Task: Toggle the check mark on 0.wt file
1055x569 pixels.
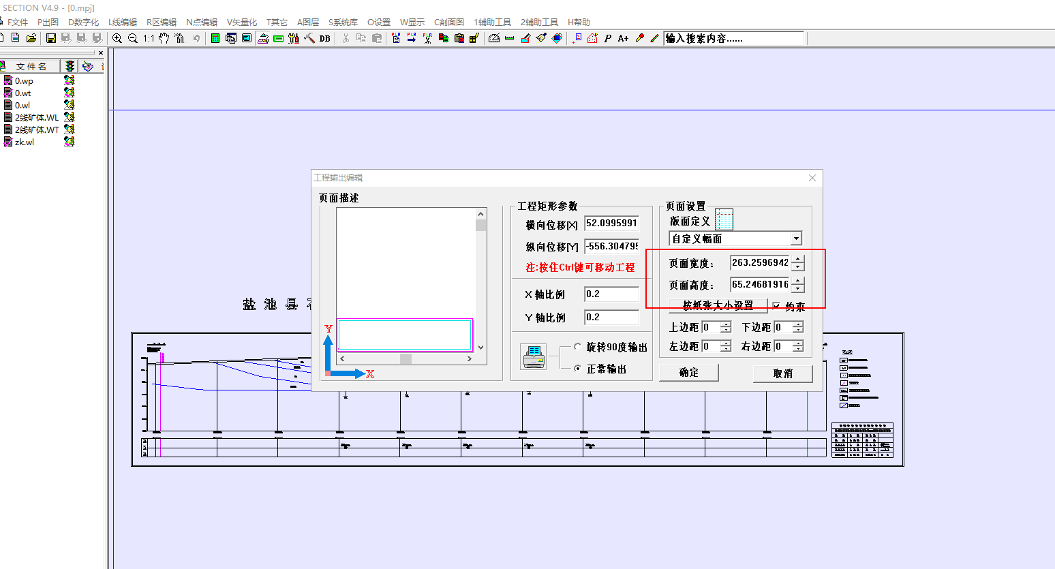Action: (8, 93)
